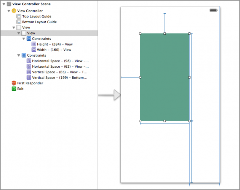
Task: Click the View Controller Scene storyboard icon
Action: pos(9,4)
